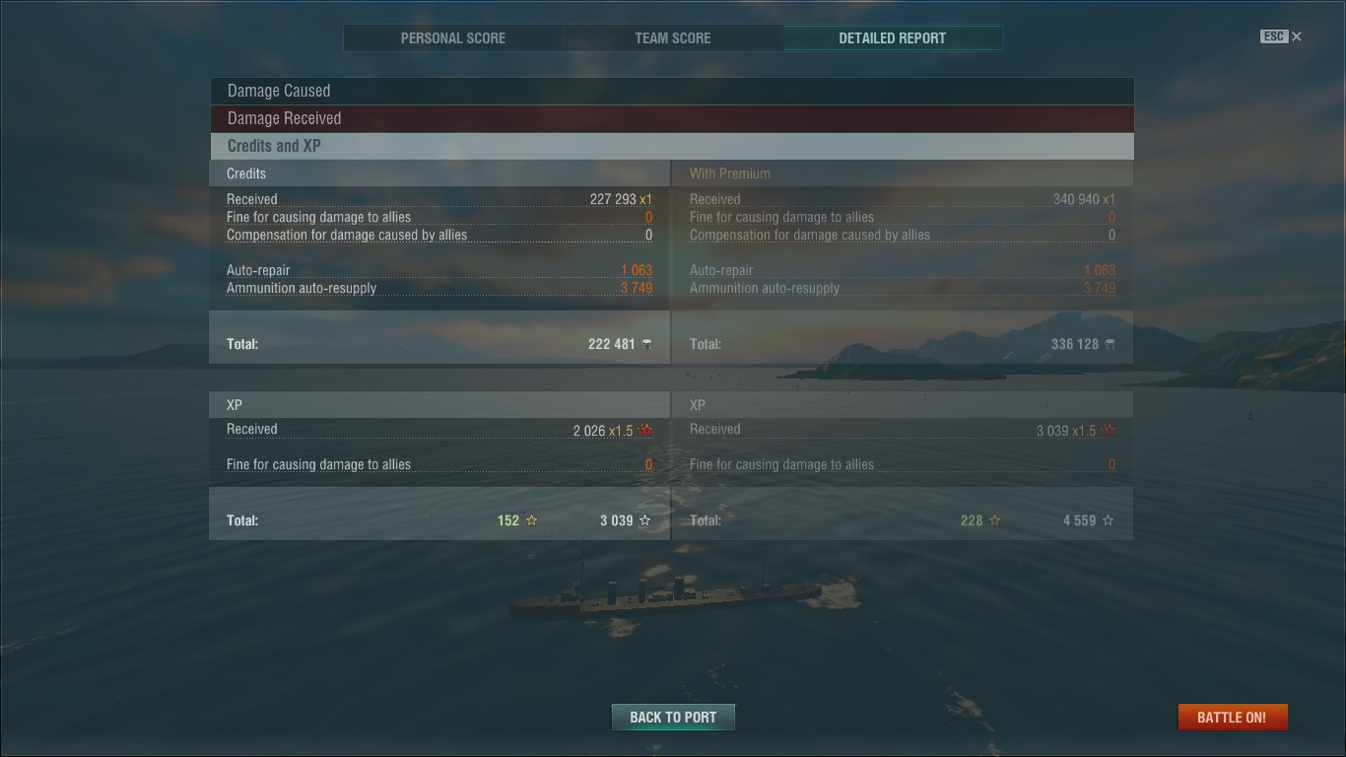Click the premium bonus icon beside 3 039 x1.5
This screenshot has height=757, width=1346.
(x=1109, y=431)
